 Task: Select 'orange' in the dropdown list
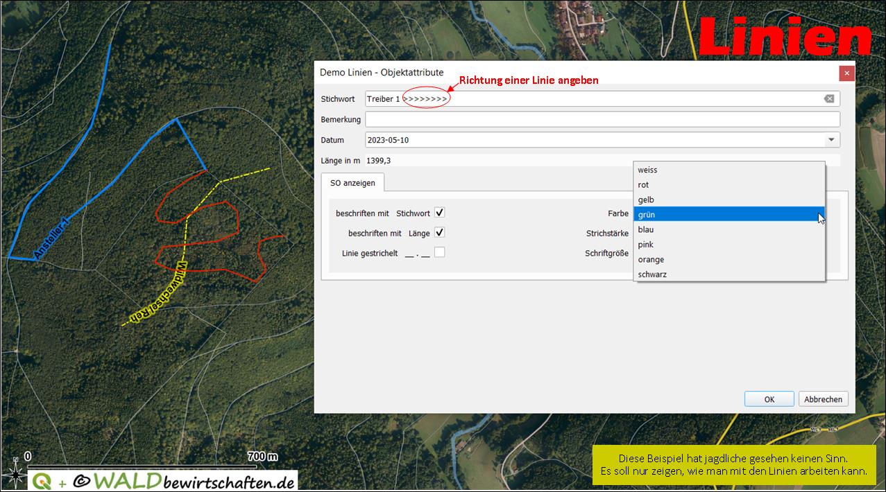pyautogui.click(x=729, y=260)
